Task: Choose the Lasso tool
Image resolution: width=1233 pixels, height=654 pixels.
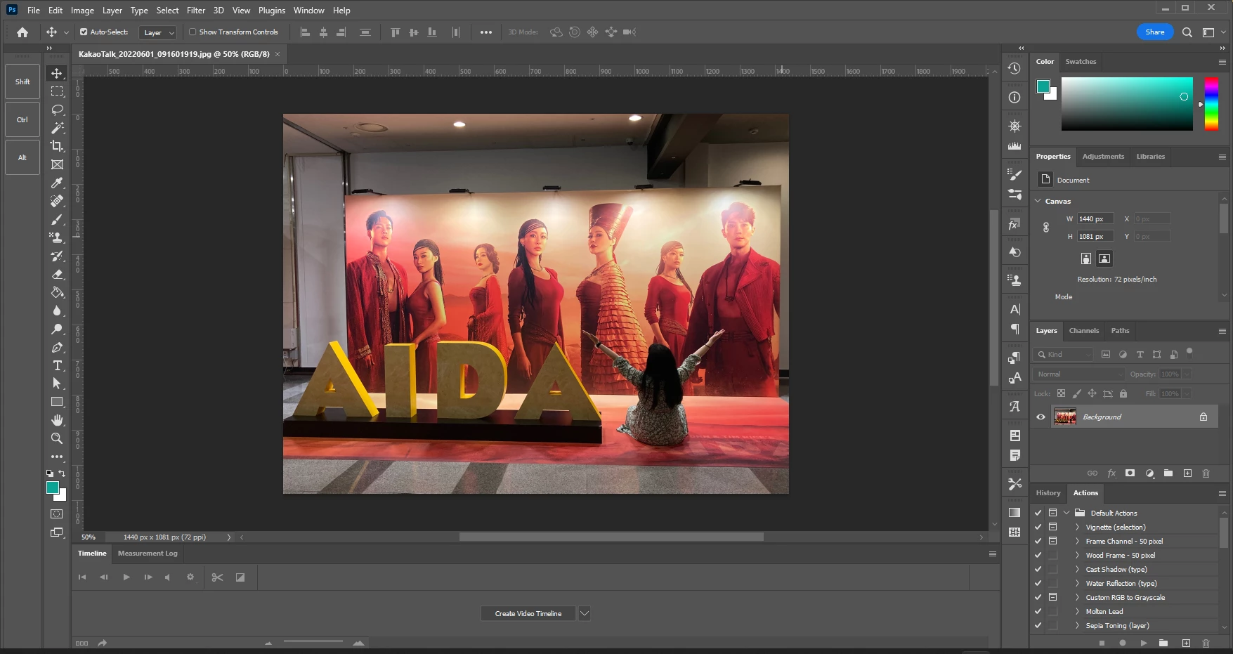Action: tap(57, 110)
